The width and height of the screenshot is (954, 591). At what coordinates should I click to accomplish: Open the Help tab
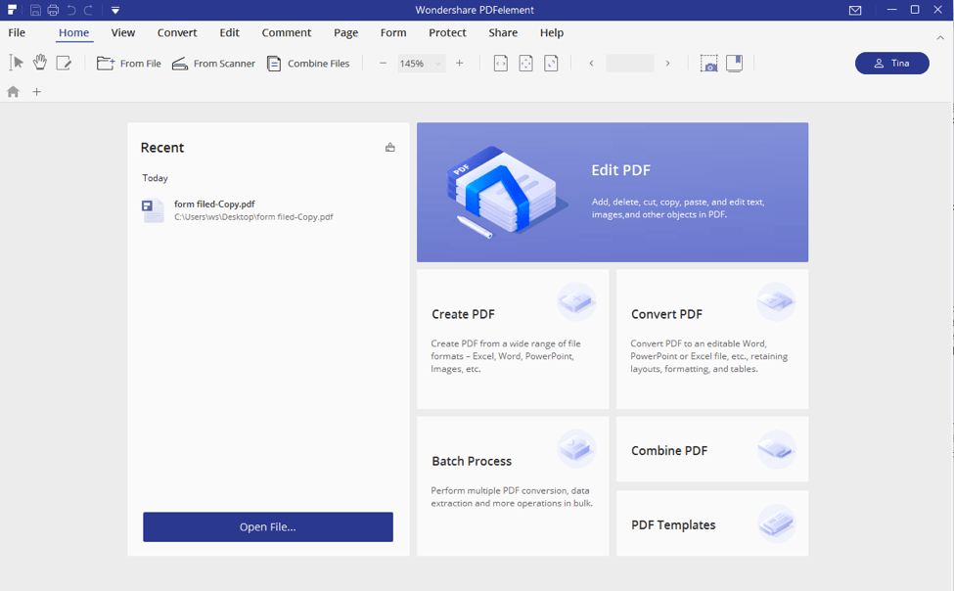(x=552, y=33)
